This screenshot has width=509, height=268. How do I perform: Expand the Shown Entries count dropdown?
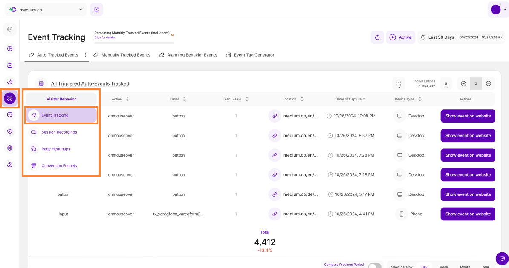pos(445,84)
